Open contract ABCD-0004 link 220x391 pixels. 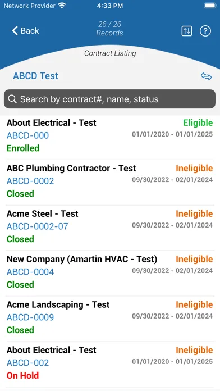30,271
